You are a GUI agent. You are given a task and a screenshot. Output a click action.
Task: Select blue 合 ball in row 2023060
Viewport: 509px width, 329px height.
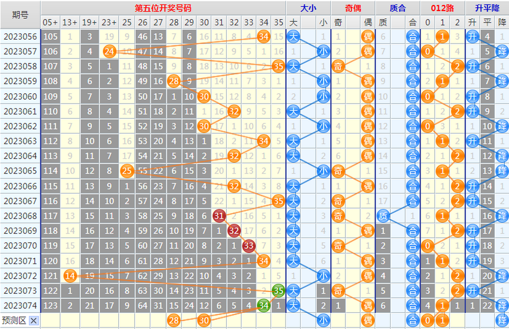[413, 96]
